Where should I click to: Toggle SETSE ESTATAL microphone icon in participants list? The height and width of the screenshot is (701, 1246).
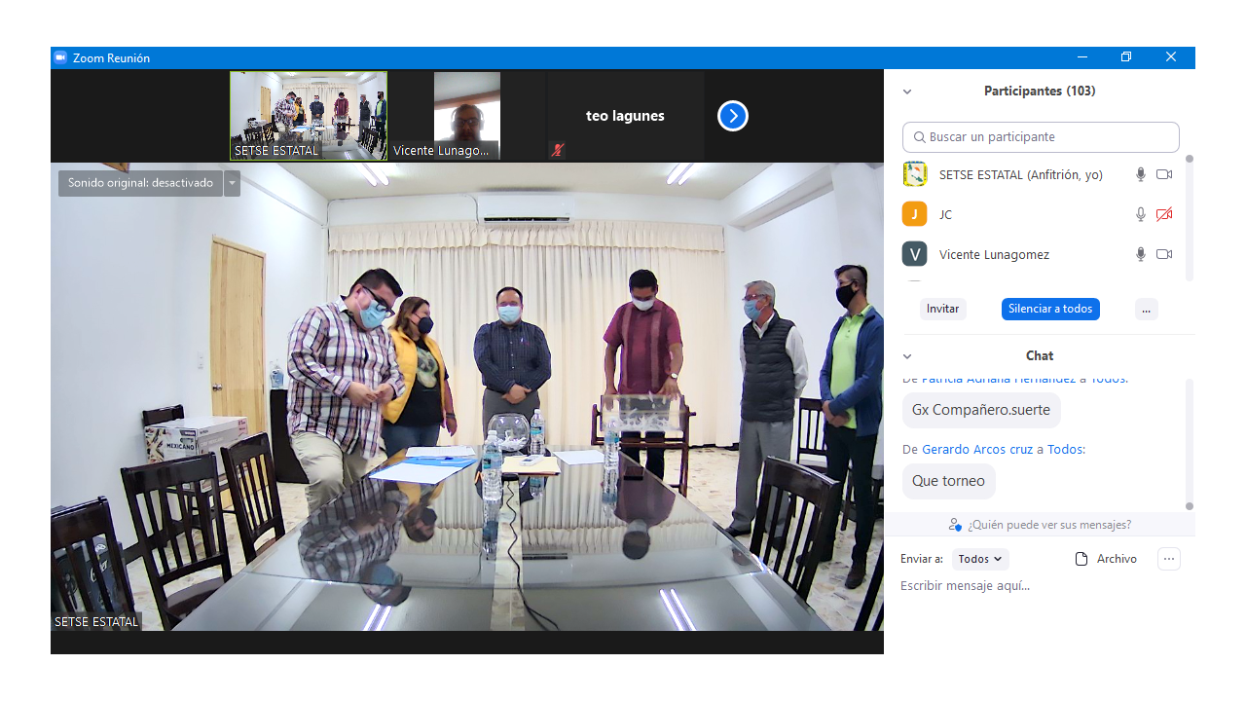[x=1141, y=174]
